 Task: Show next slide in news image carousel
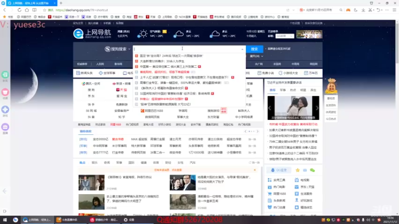pos(317,108)
